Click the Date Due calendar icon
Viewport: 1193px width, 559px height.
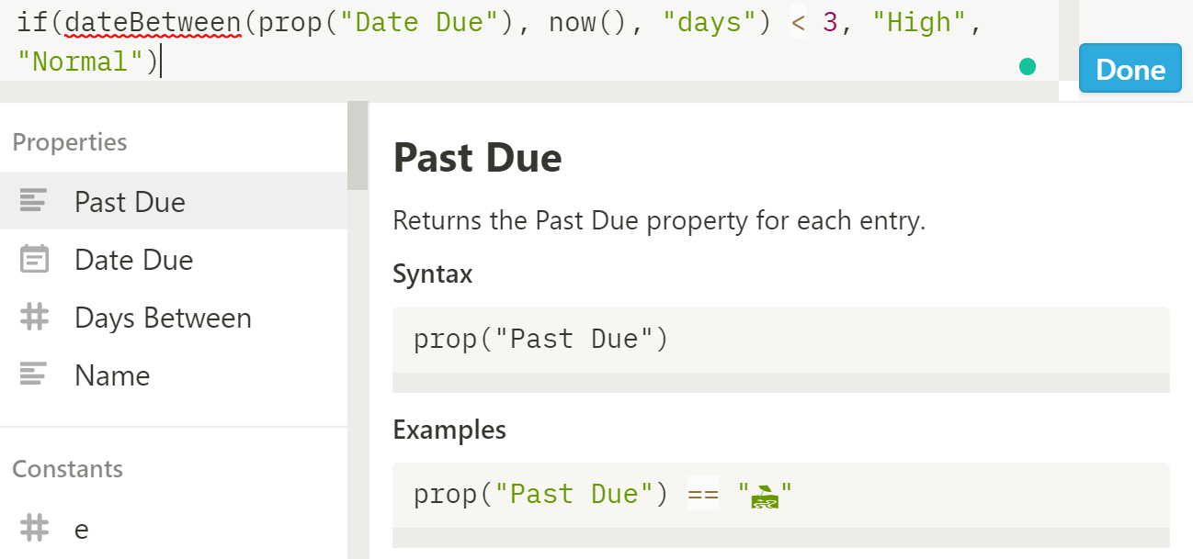click(34, 260)
